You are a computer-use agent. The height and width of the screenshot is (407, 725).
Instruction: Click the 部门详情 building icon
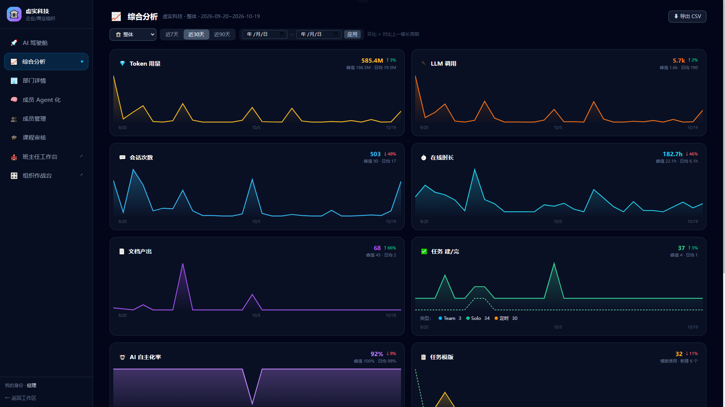coord(14,81)
